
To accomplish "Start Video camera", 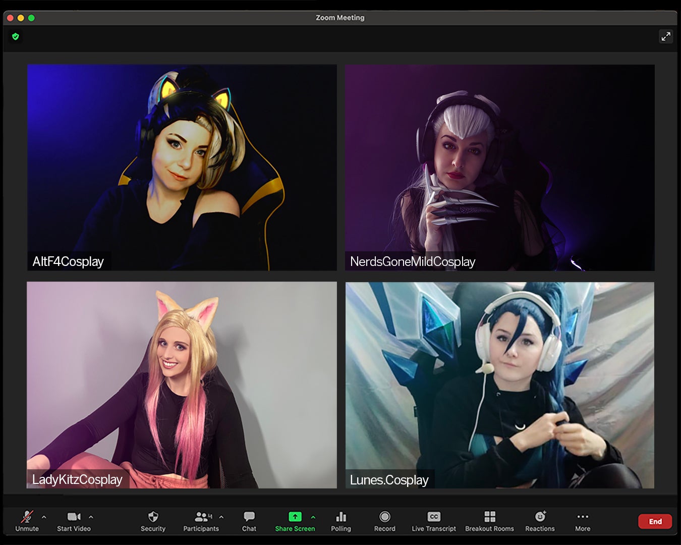I will [x=74, y=520].
